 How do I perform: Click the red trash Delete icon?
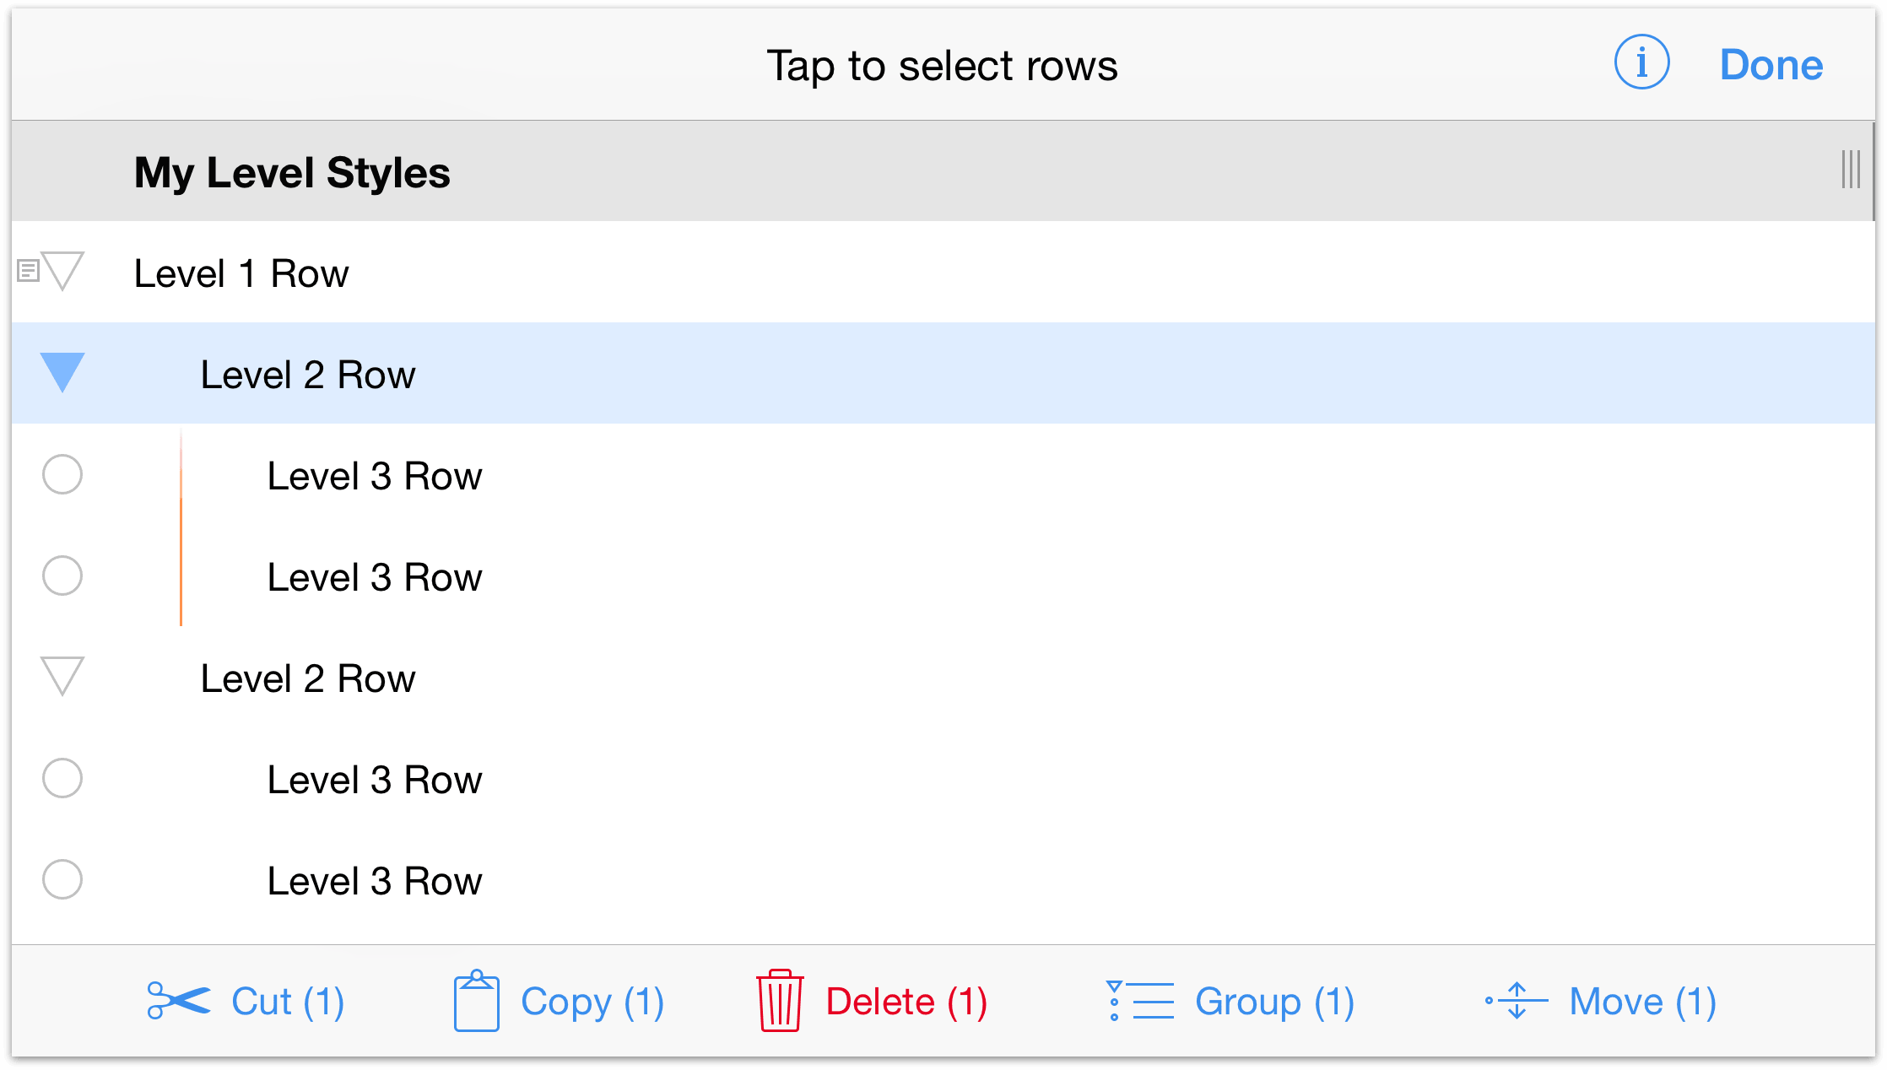point(780,1001)
